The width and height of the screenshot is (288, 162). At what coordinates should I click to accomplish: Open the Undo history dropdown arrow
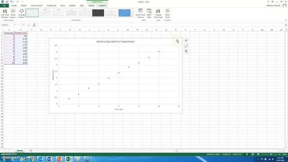(13, 2)
